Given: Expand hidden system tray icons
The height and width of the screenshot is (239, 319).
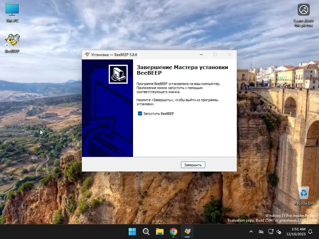Looking at the screenshot, I should pyautogui.click(x=251, y=232).
